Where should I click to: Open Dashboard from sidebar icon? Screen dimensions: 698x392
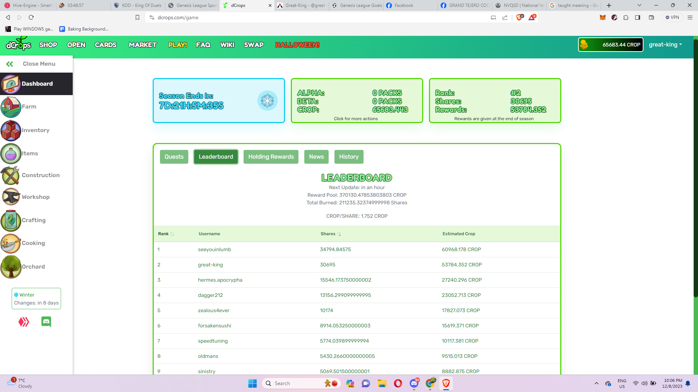11,84
